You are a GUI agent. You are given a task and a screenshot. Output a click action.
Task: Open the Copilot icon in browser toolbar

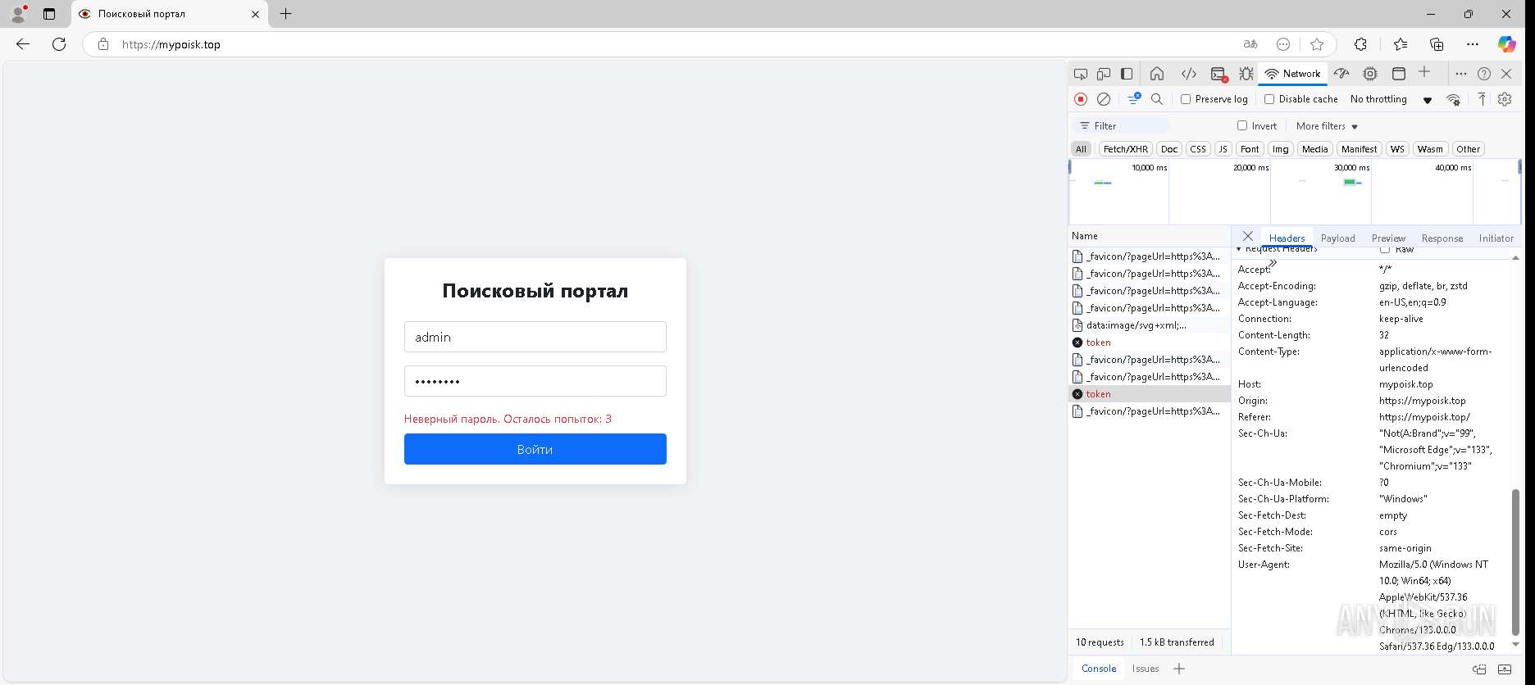pos(1506,44)
